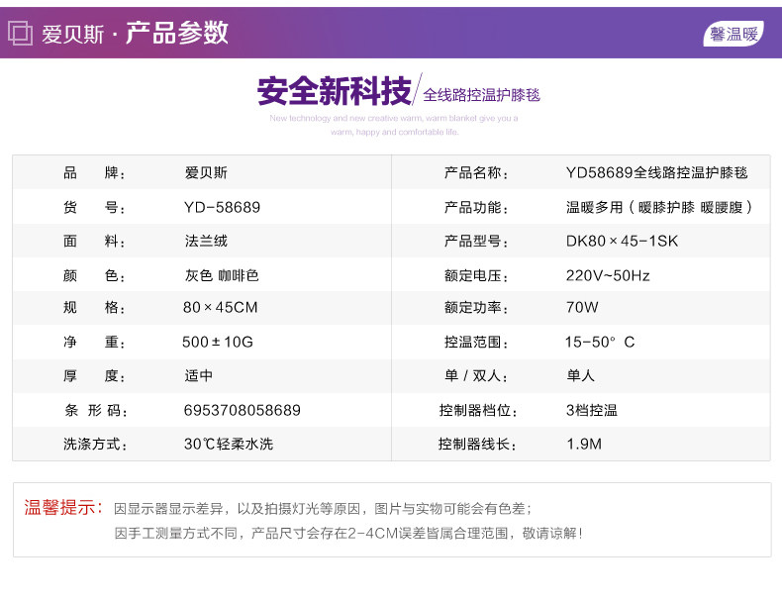Image resolution: width=782 pixels, height=603 pixels.
Task: Click the label 条 形 码:
Action: click(x=96, y=410)
